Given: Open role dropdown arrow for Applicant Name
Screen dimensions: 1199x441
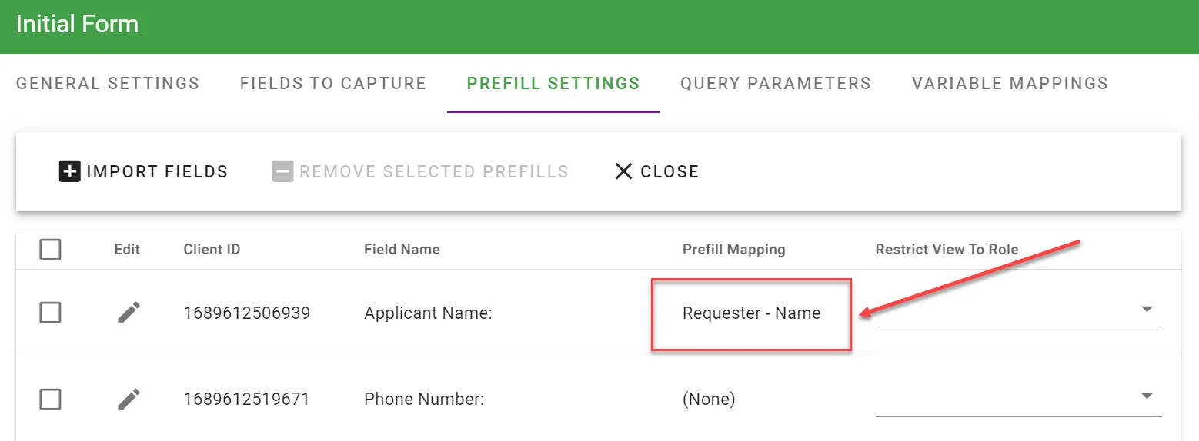Looking at the screenshot, I should pyautogui.click(x=1147, y=310).
